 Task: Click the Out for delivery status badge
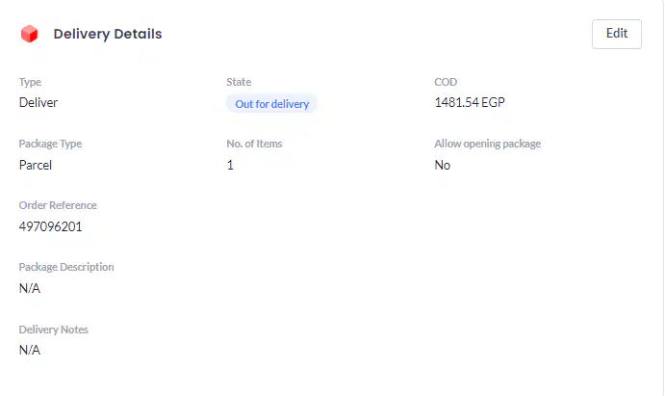(x=271, y=103)
